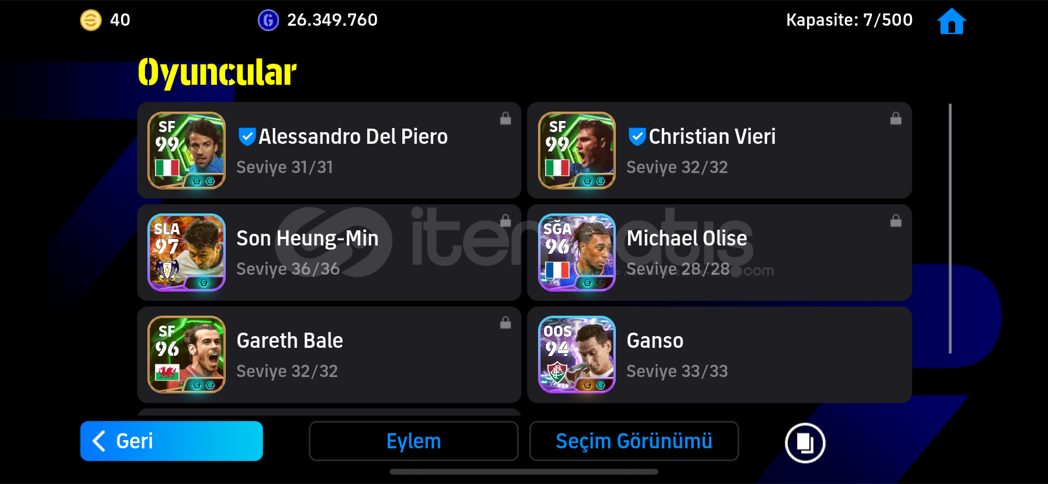The width and height of the screenshot is (1048, 484).
Task: Switch to Seçim Görünümü selection view
Action: pos(634,441)
